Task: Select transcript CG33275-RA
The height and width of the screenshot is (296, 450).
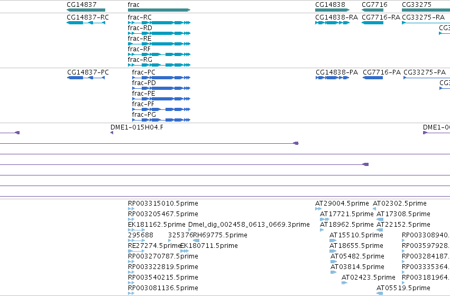Action: (426, 23)
